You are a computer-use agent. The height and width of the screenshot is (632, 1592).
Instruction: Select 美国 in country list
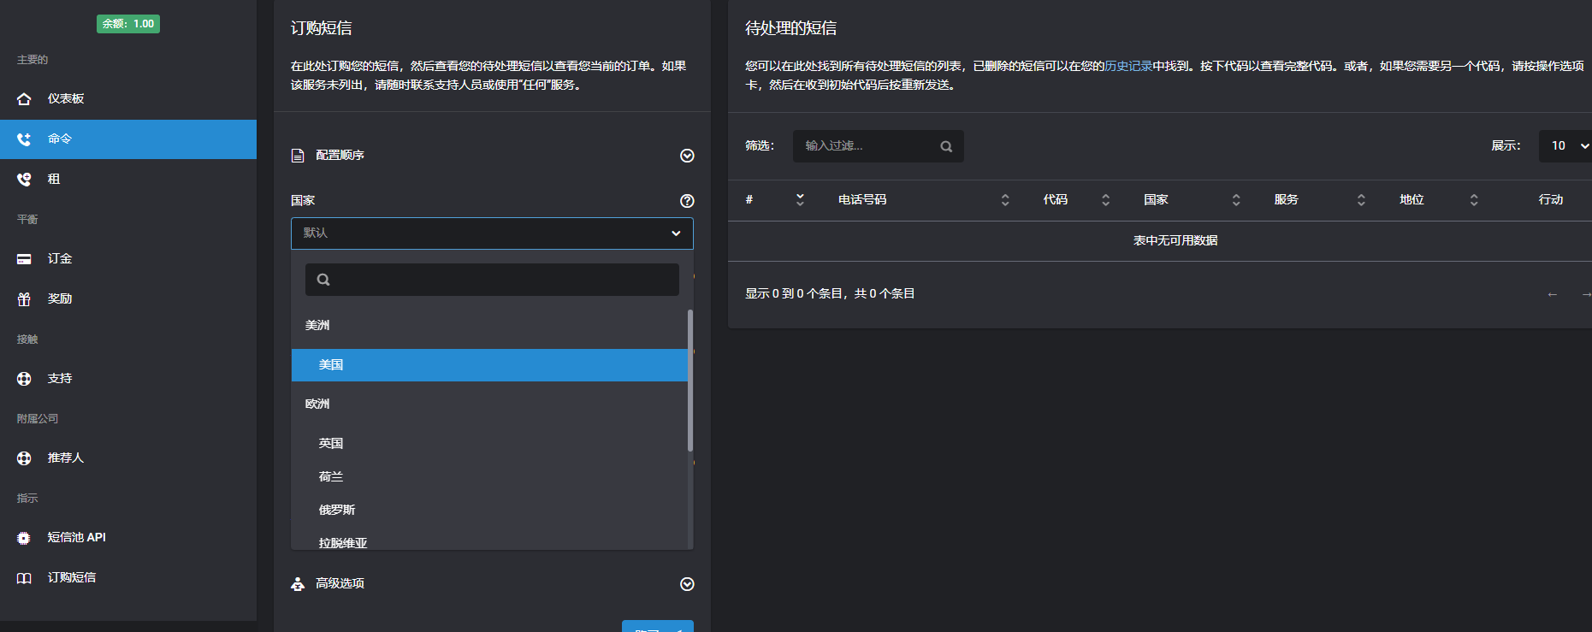coord(489,365)
